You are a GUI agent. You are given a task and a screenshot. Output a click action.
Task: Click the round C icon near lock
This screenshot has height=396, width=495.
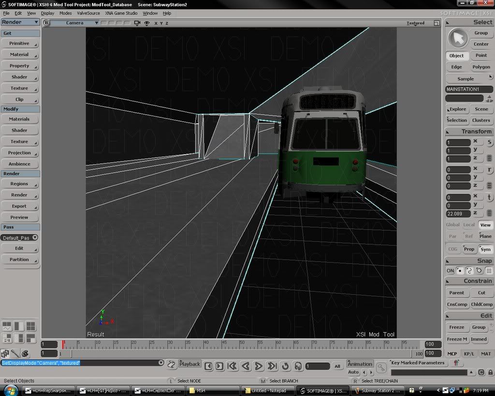coord(481,372)
